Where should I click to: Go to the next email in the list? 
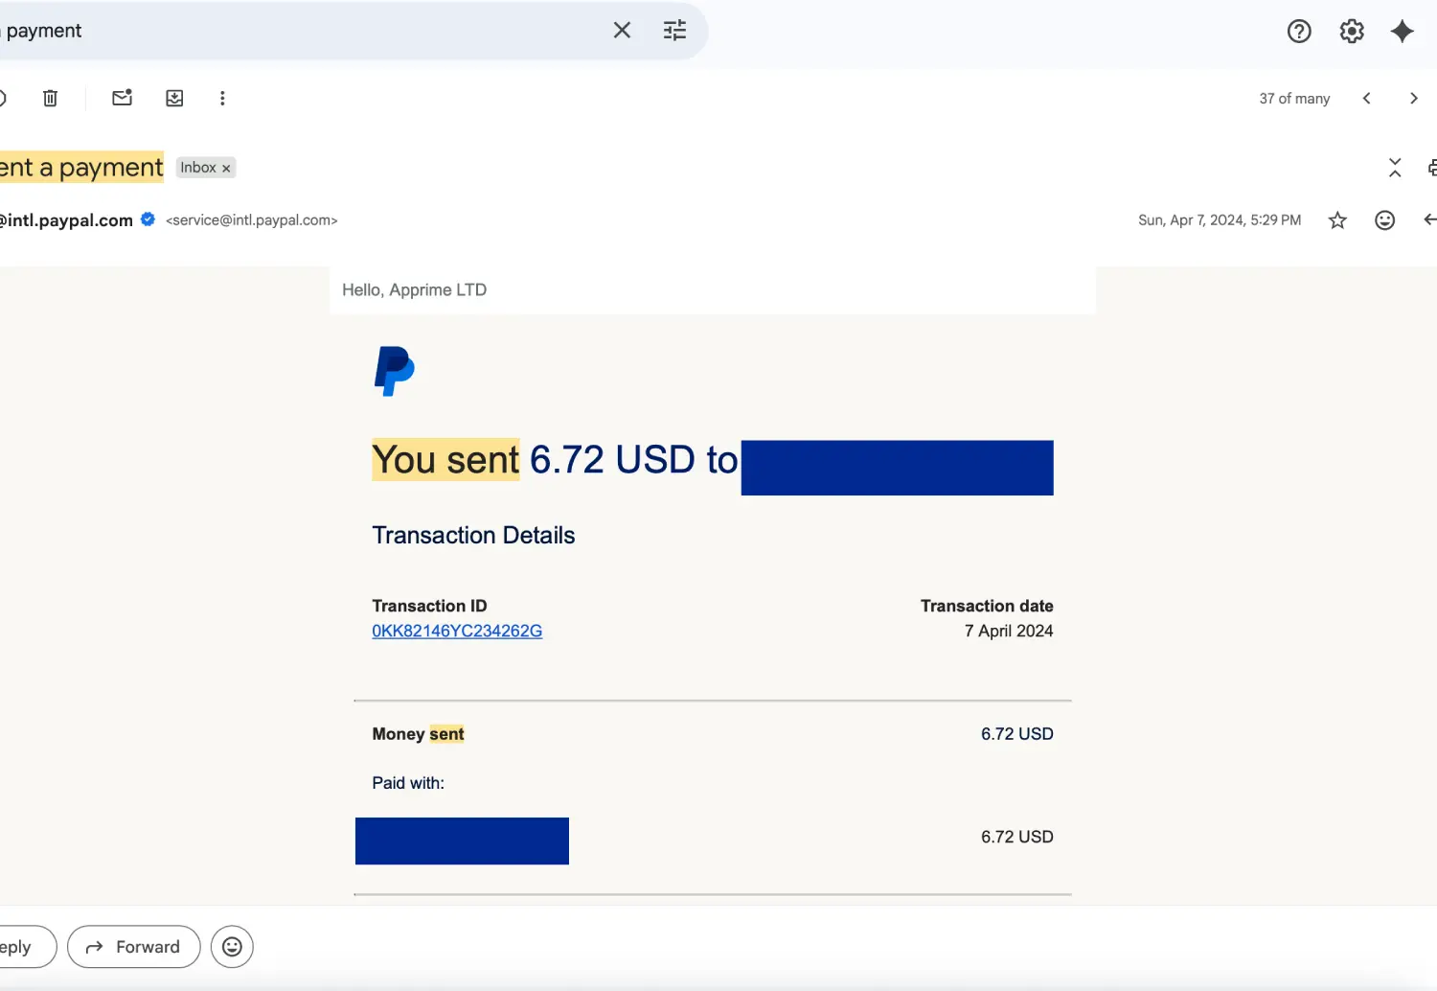[1414, 97]
